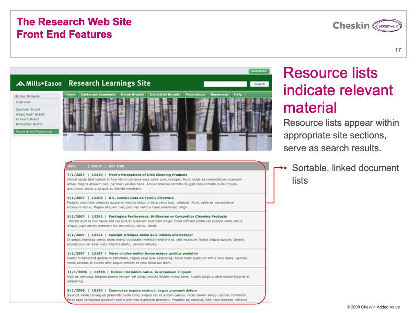Open the Customer Segments tab
417x313 pixels.
[98, 95]
